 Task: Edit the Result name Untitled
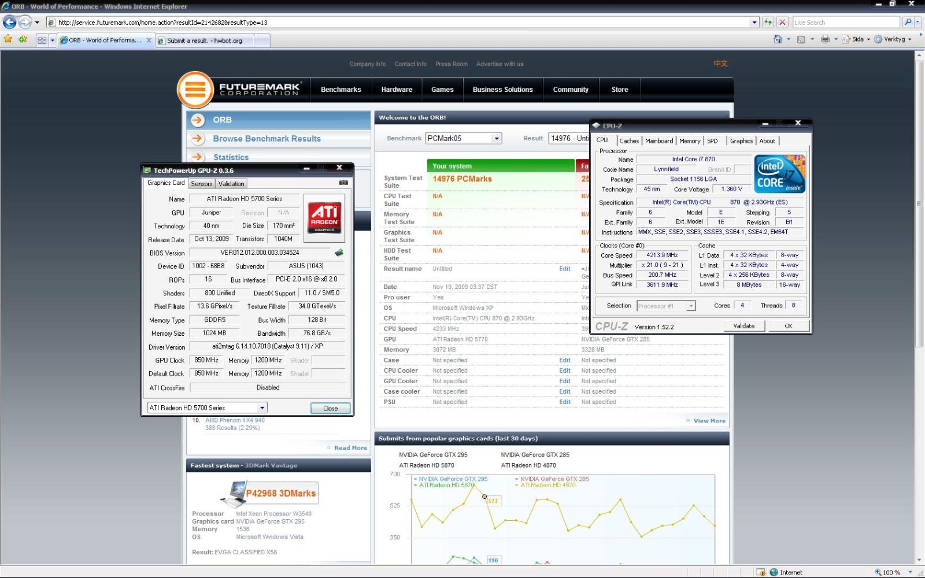pyautogui.click(x=565, y=269)
